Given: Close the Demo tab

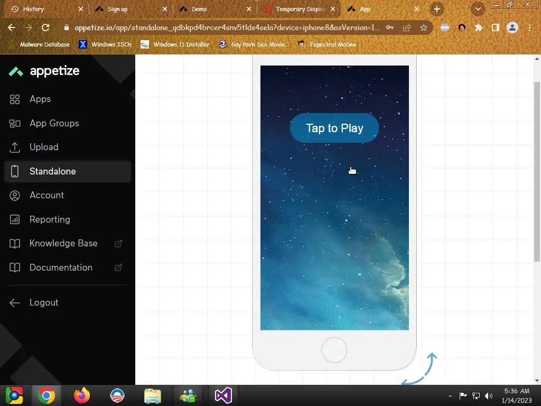Looking at the screenshot, I should [x=249, y=10].
